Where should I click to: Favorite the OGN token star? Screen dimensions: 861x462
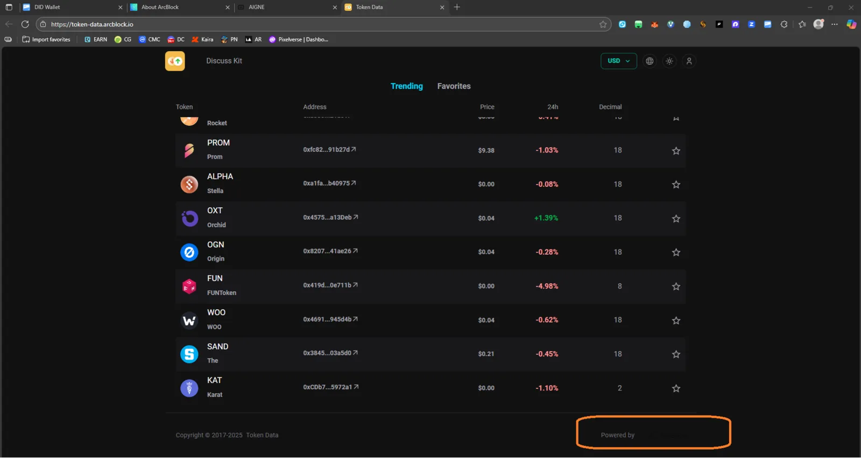point(676,253)
